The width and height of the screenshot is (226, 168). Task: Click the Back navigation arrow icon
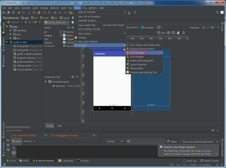tap(55, 13)
